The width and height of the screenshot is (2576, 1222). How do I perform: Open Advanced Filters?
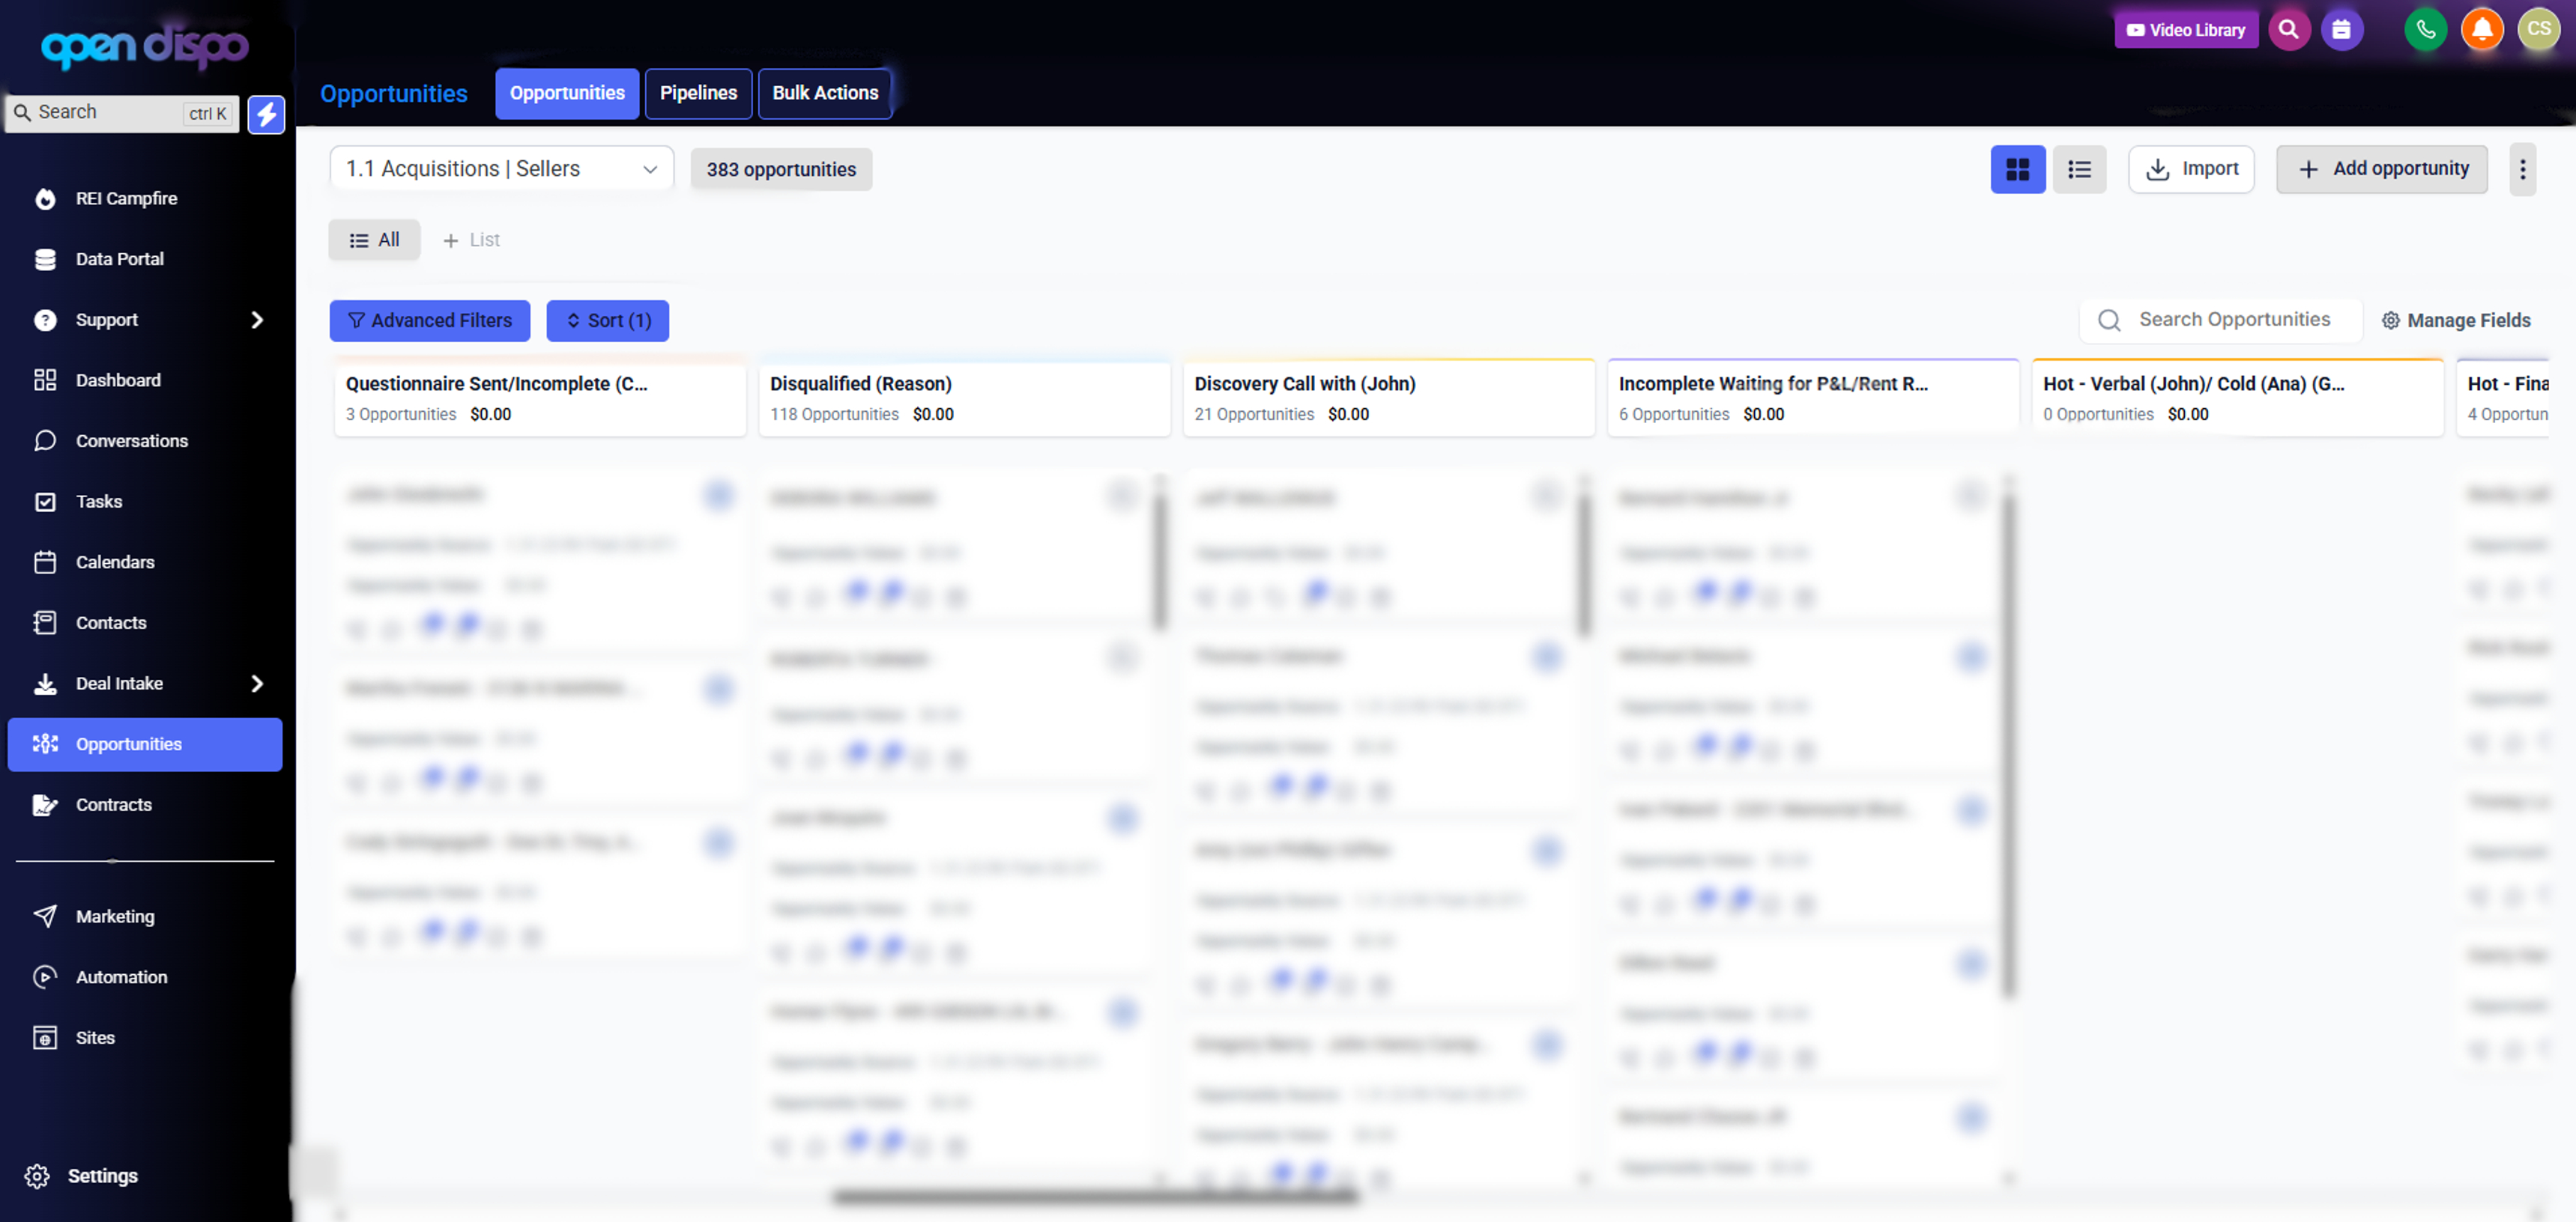[x=430, y=320]
